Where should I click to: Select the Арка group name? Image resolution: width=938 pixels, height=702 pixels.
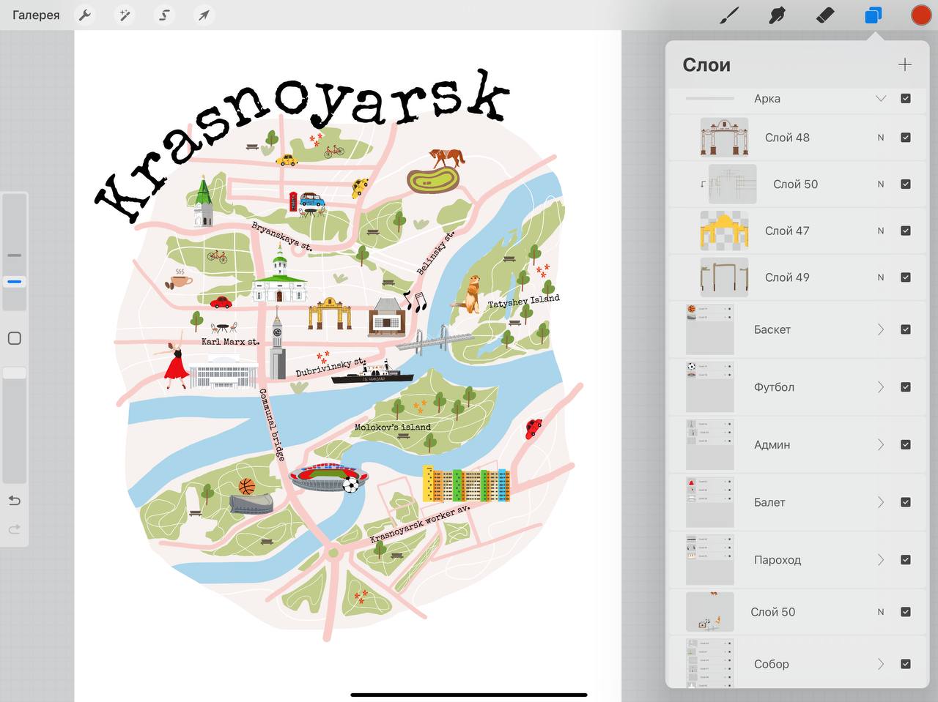767,98
